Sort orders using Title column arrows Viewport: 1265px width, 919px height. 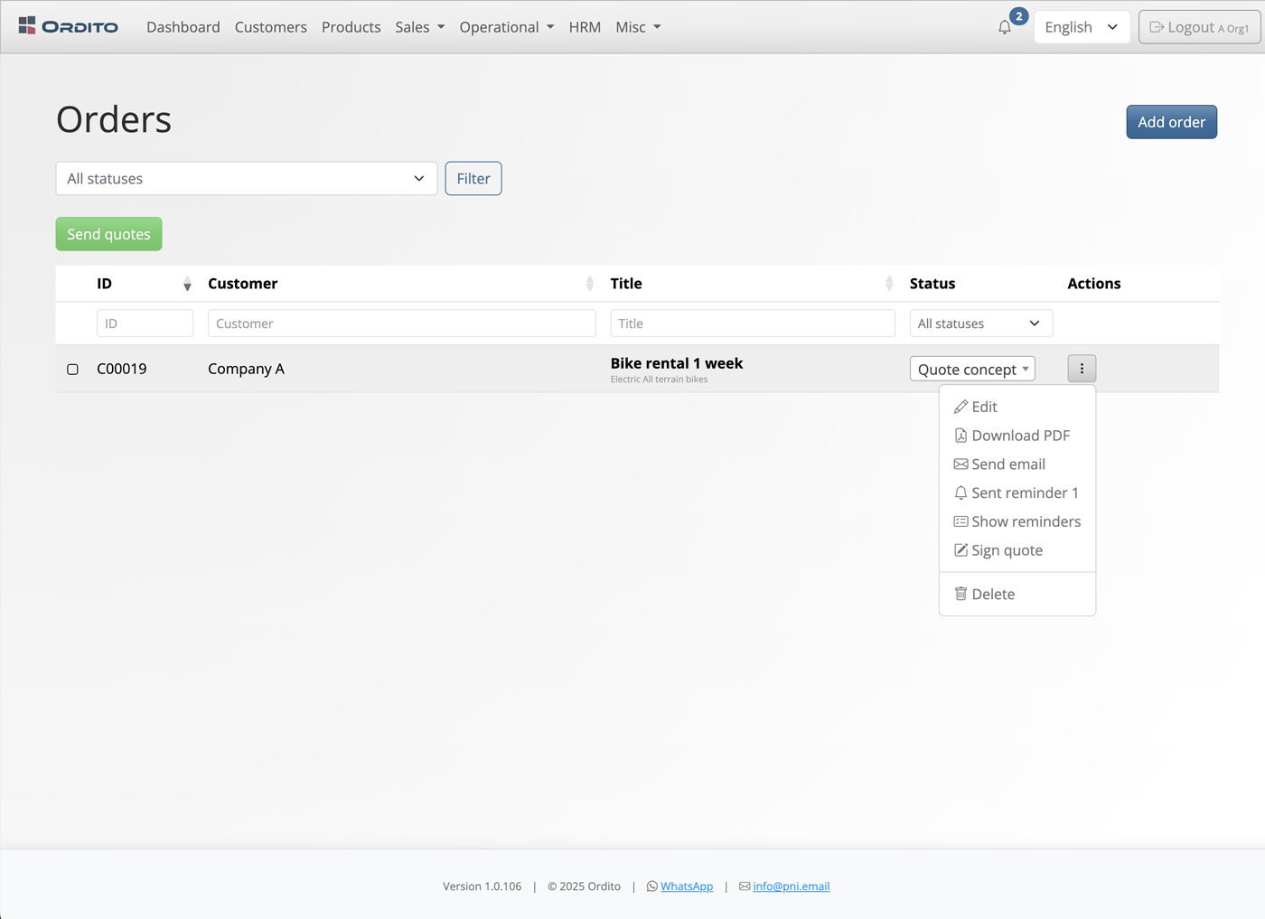coord(889,284)
